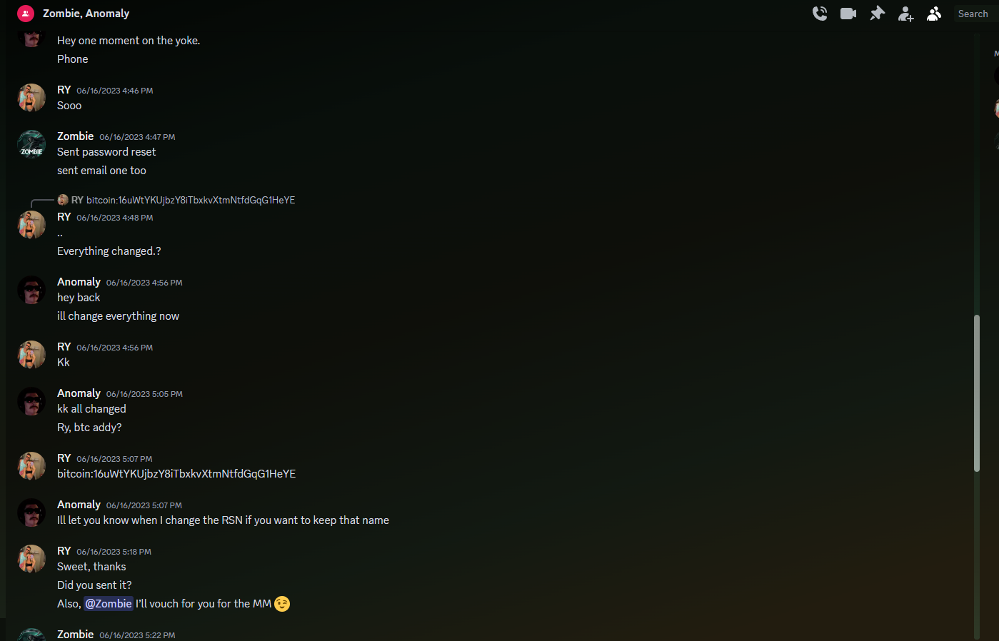
Task: Toggle the member list icon
Action: (934, 14)
